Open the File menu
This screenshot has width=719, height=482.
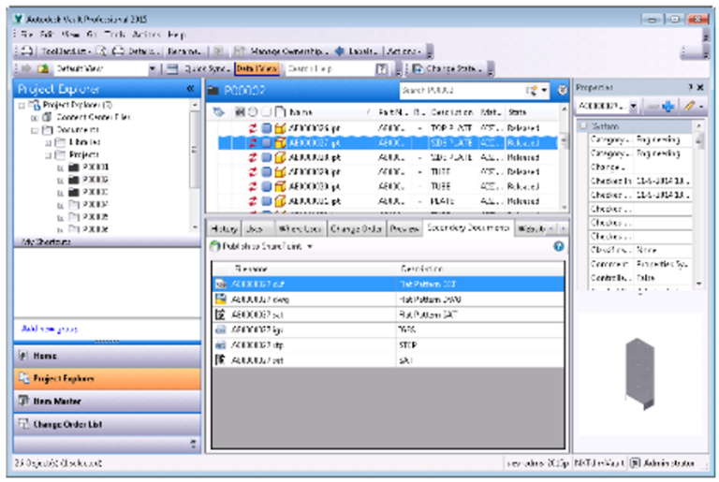coord(26,35)
